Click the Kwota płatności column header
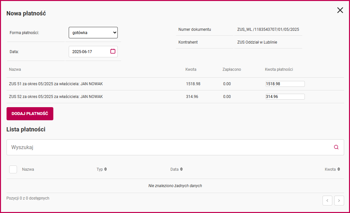The width and height of the screenshot is (350, 213). (x=279, y=69)
